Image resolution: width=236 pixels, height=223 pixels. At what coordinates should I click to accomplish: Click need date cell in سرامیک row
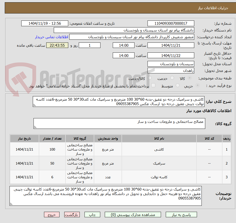coord(24,163)
